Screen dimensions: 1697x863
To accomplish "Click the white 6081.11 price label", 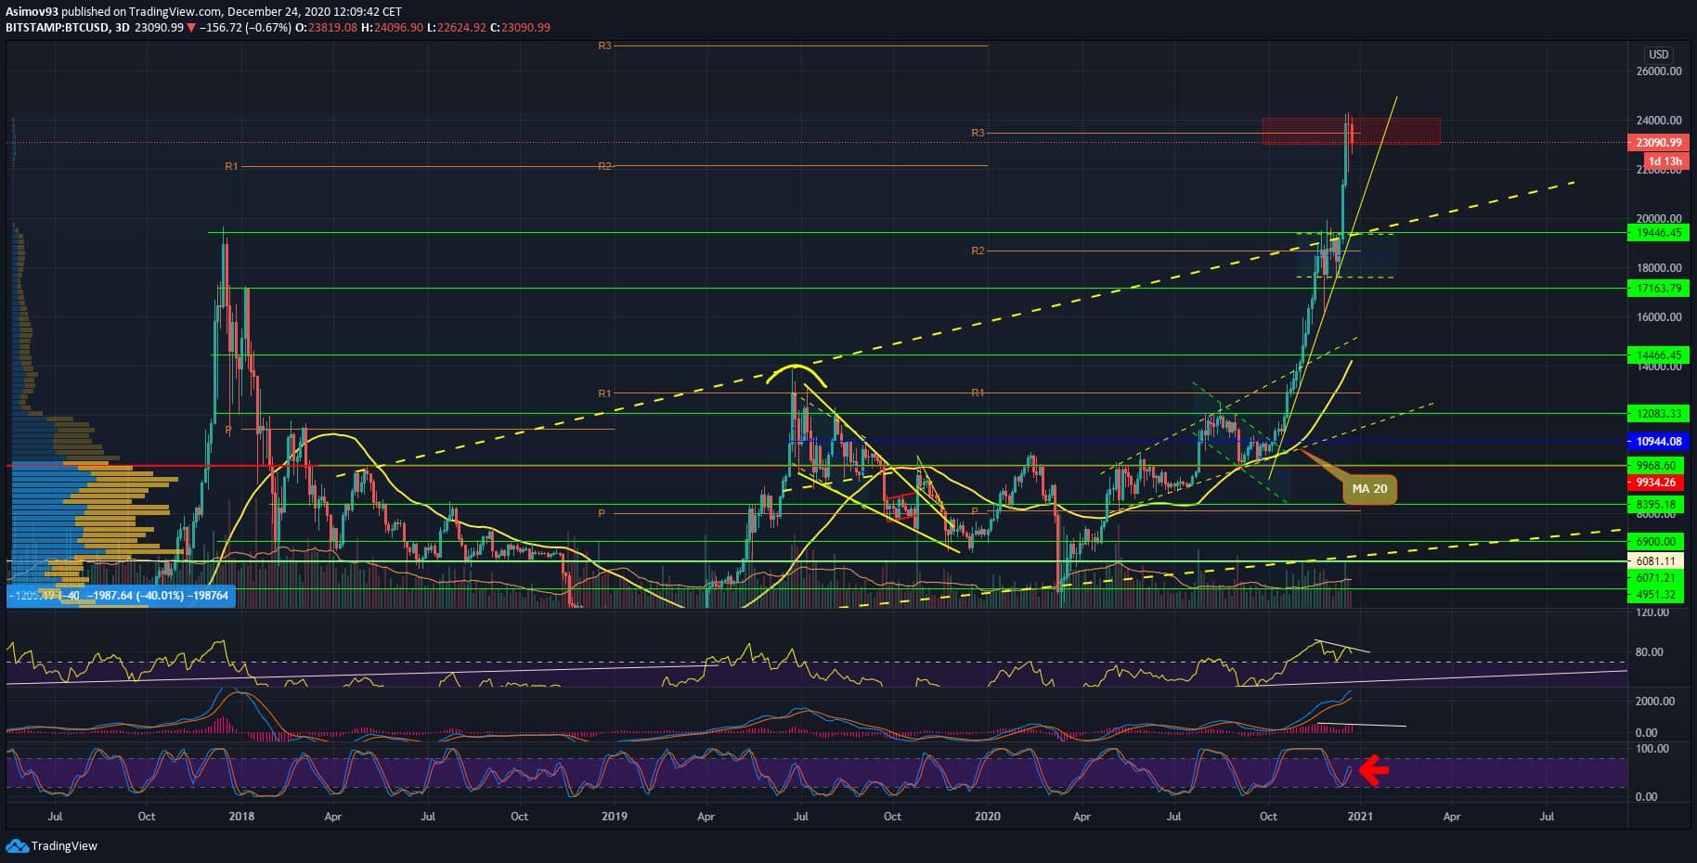I will [1658, 561].
